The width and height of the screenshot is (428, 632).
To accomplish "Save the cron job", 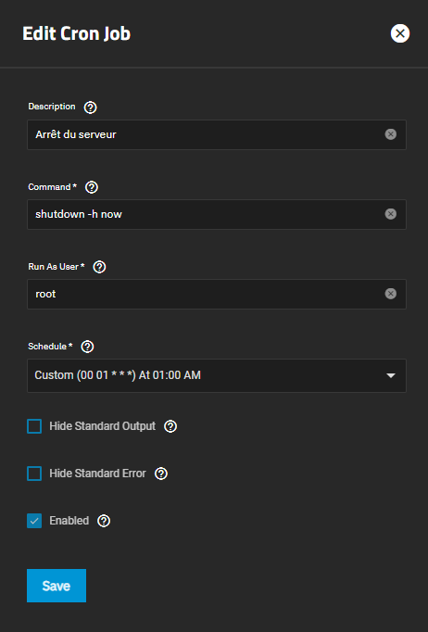I will pos(57,586).
